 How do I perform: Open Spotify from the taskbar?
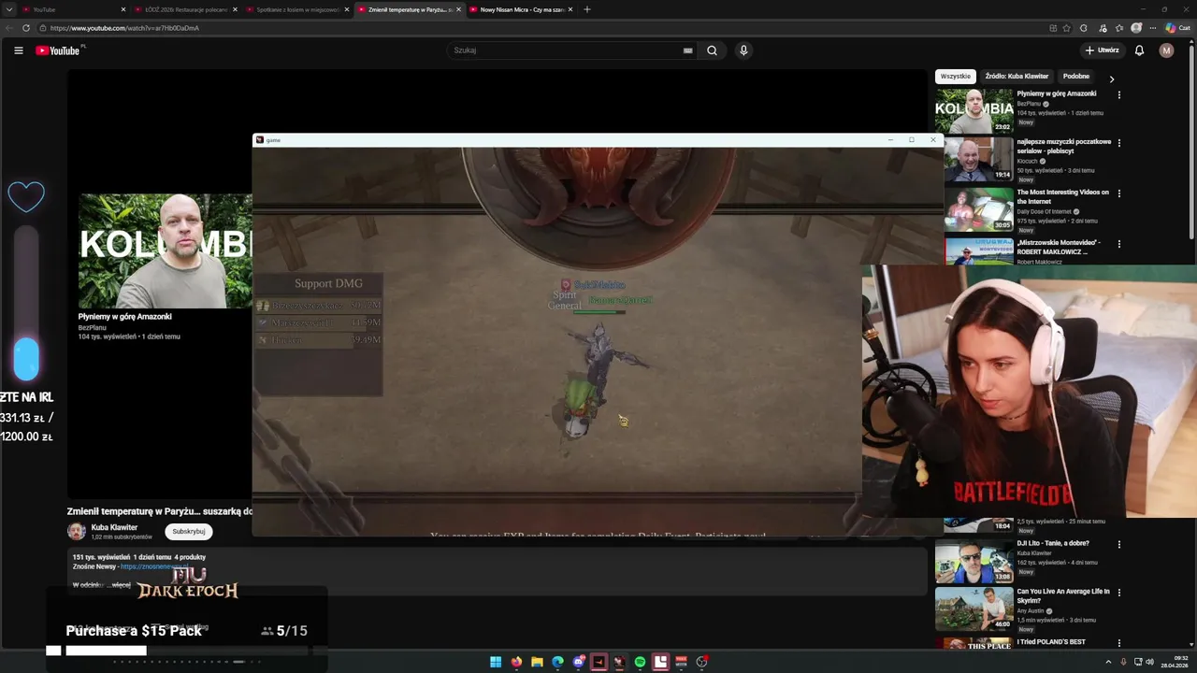click(640, 662)
